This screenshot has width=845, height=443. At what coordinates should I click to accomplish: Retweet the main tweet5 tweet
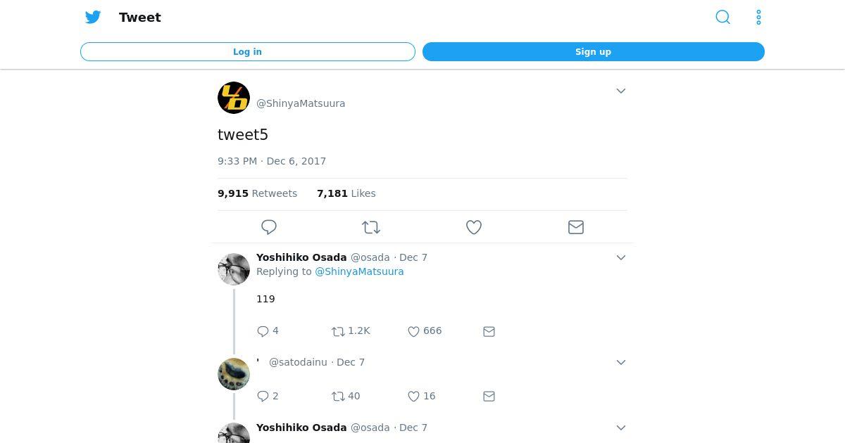[x=371, y=227]
